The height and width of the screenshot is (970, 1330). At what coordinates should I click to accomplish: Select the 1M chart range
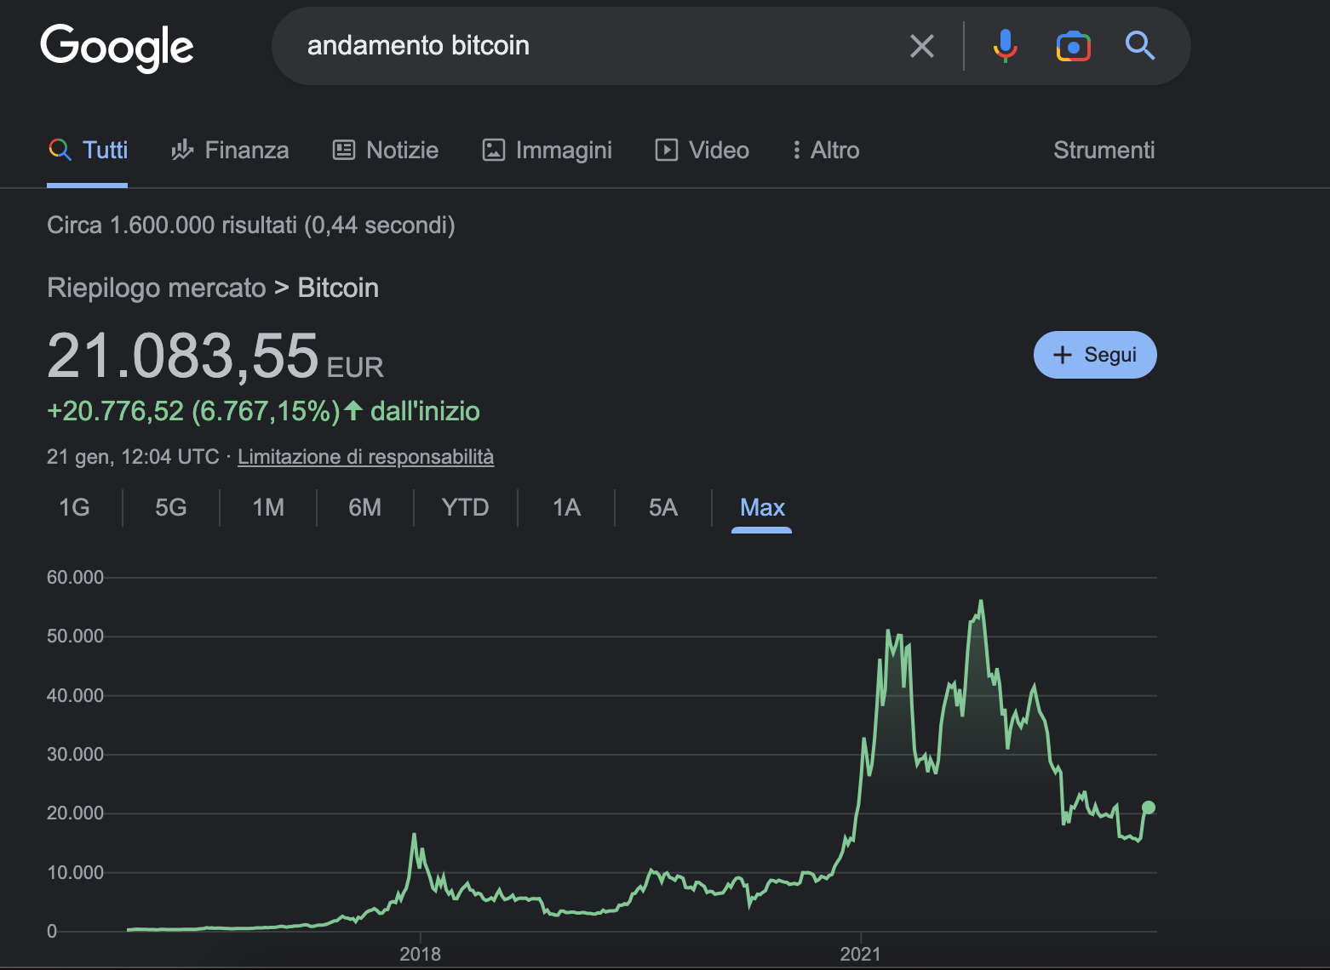pyautogui.click(x=268, y=508)
